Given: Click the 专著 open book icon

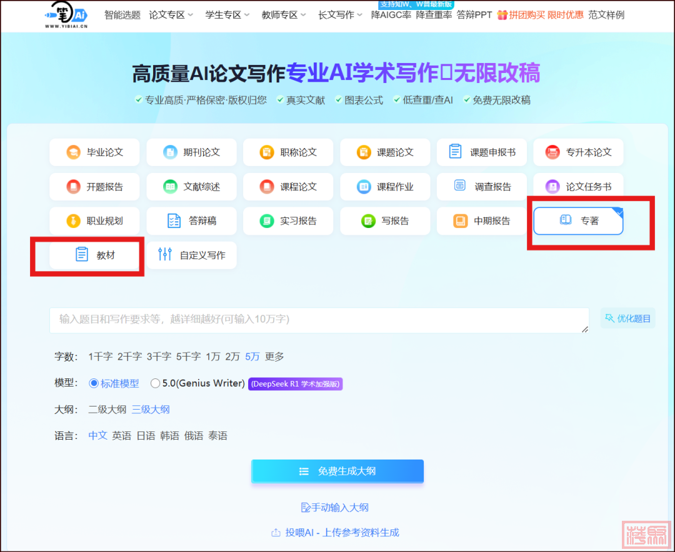Looking at the screenshot, I should tap(566, 220).
